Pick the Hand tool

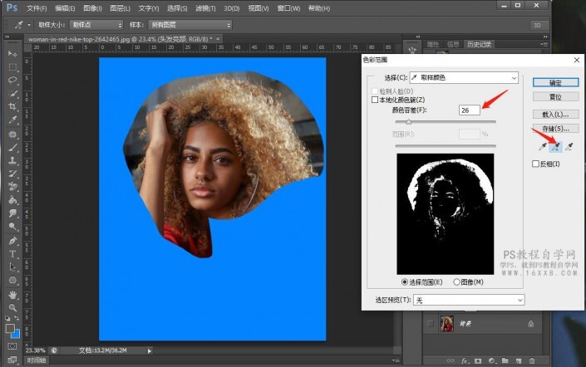click(x=12, y=293)
